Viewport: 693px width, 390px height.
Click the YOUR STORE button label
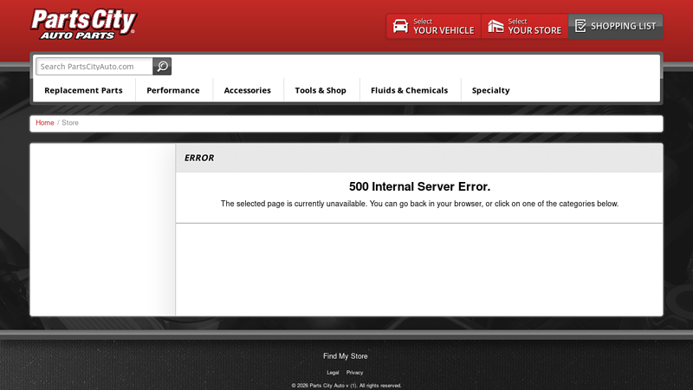pyautogui.click(x=534, y=30)
